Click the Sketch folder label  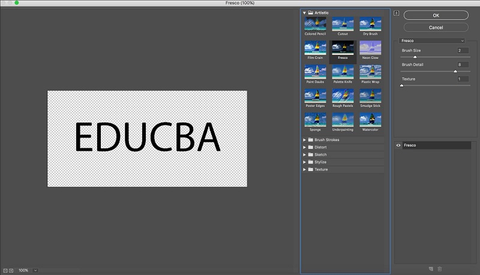[320, 155]
